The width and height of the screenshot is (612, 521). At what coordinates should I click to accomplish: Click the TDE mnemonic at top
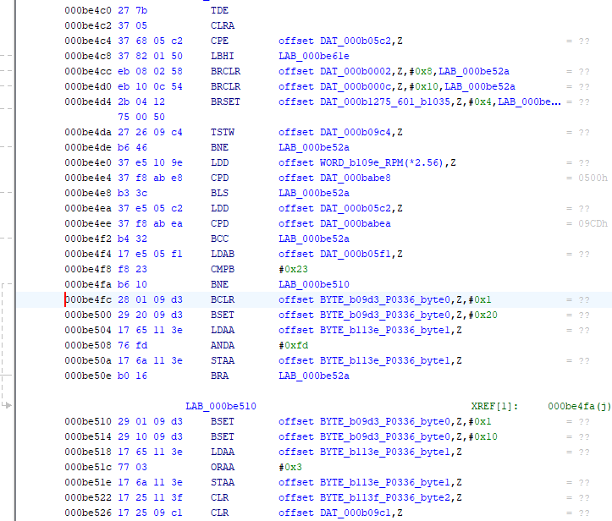click(218, 10)
